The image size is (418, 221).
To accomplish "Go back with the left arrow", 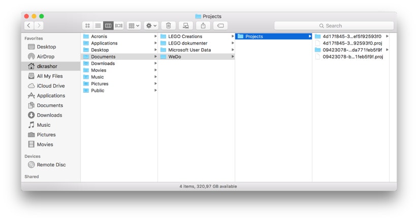I will point(29,25).
